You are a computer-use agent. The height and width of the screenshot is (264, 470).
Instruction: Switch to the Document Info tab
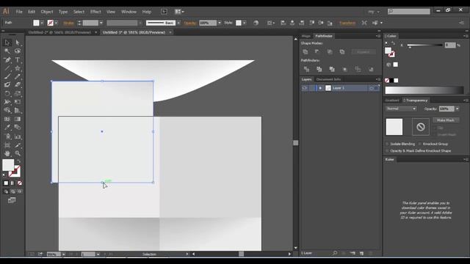point(328,79)
